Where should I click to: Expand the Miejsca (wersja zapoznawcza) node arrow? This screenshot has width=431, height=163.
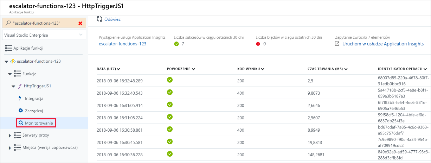(10, 148)
